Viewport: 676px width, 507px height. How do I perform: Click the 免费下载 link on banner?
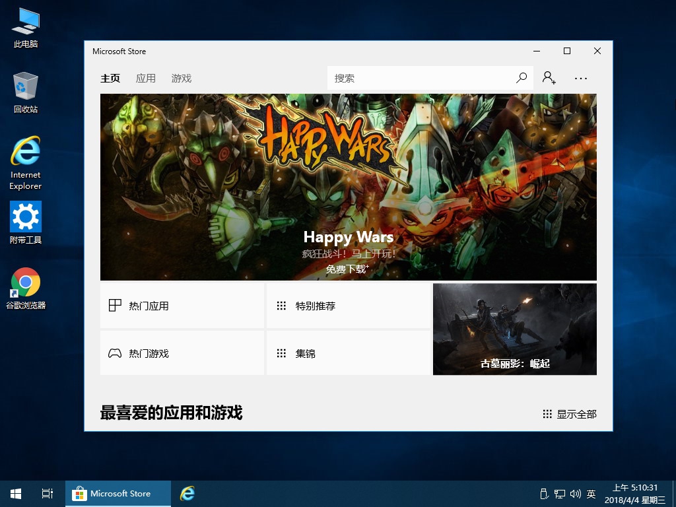click(347, 269)
